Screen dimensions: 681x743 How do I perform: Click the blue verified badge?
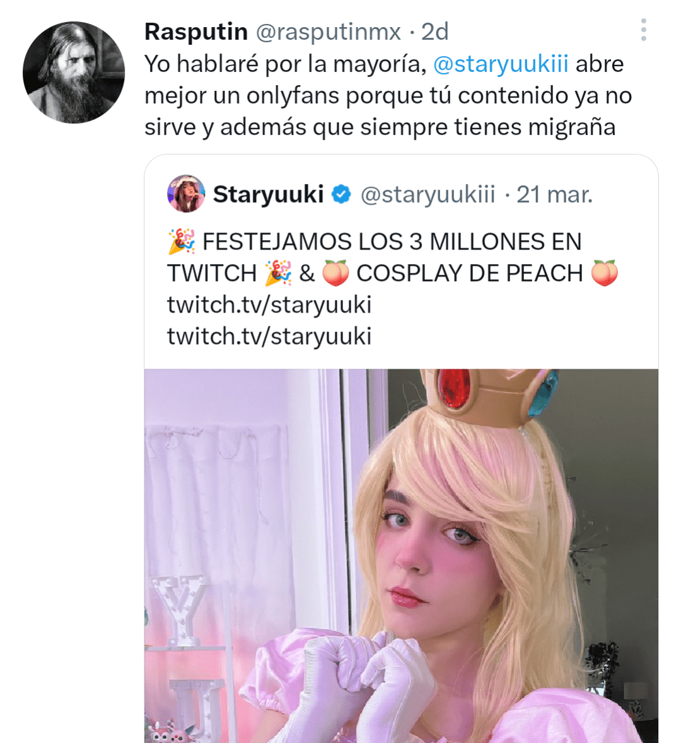click(x=341, y=195)
